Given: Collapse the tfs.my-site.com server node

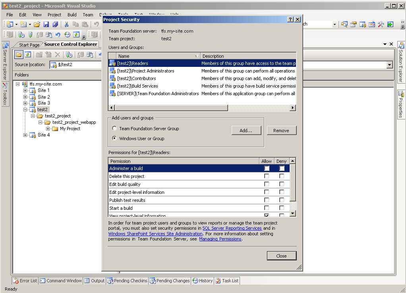Looking at the screenshot, I should [x=17, y=84].
